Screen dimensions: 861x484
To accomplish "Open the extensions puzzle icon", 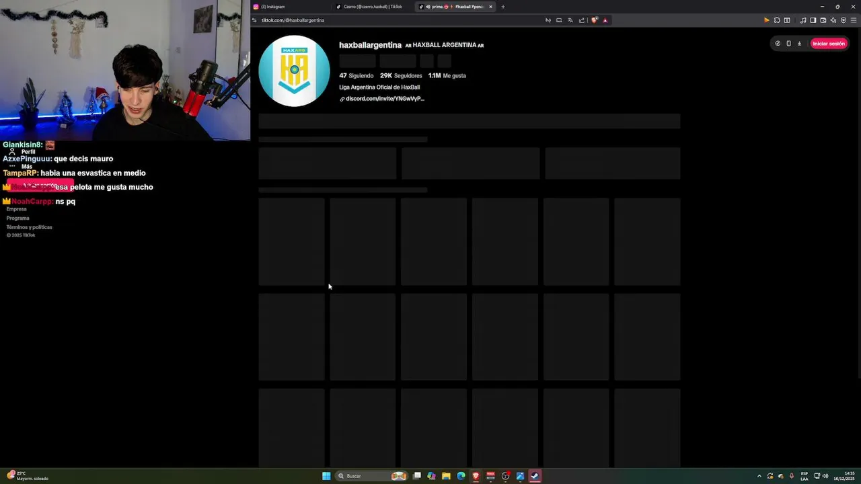I will (777, 20).
